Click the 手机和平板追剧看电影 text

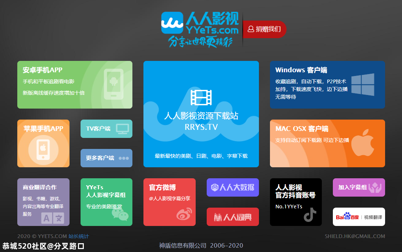coord(49,81)
